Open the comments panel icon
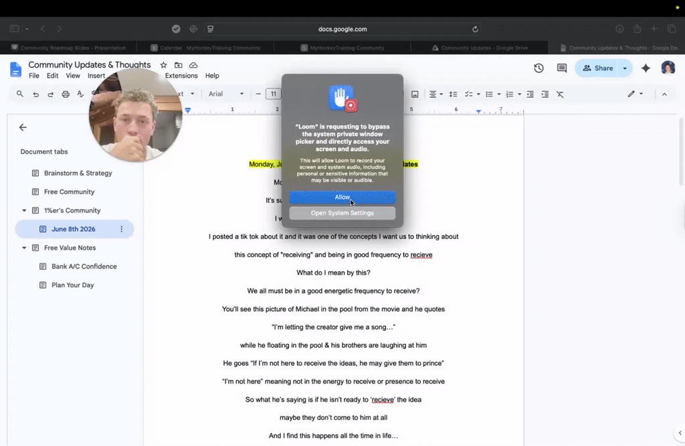 (x=562, y=68)
